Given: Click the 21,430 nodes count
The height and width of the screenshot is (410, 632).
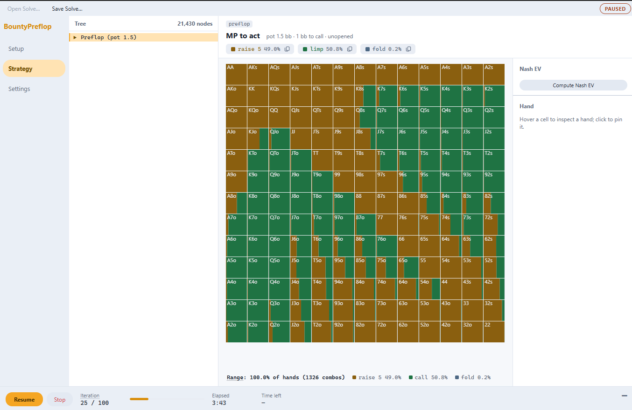Looking at the screenshot, I should tap(195, 24).
